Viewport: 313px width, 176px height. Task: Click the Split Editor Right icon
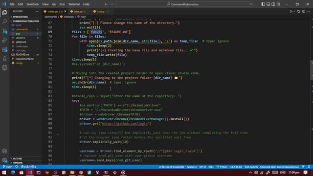[x=304, y=12]
